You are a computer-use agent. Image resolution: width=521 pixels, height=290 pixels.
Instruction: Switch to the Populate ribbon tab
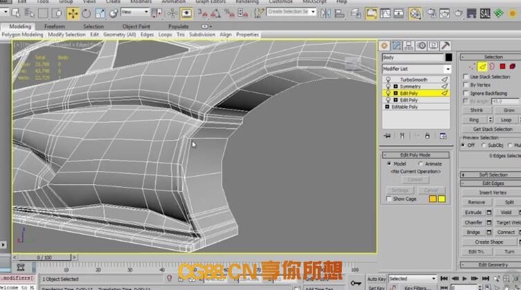pyautogui.click(x=178, y=26)
